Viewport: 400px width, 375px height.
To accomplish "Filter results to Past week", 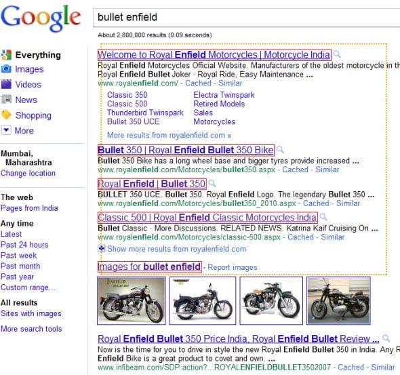I will point(18,256).
